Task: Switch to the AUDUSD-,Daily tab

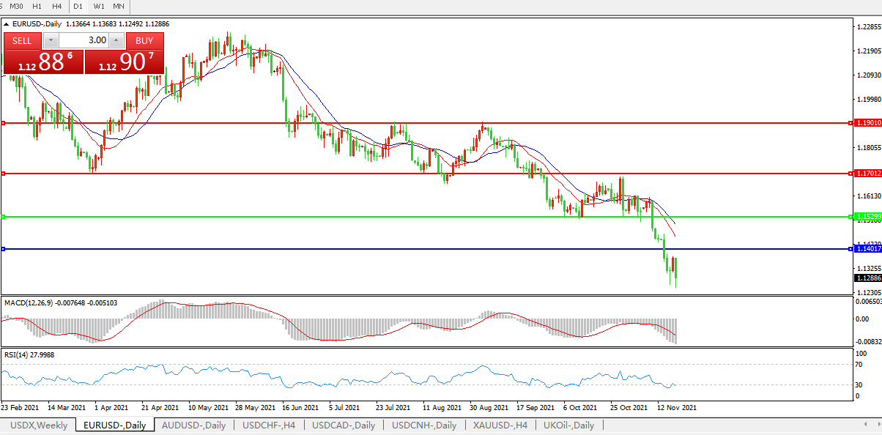Action: tap(193, 425)
